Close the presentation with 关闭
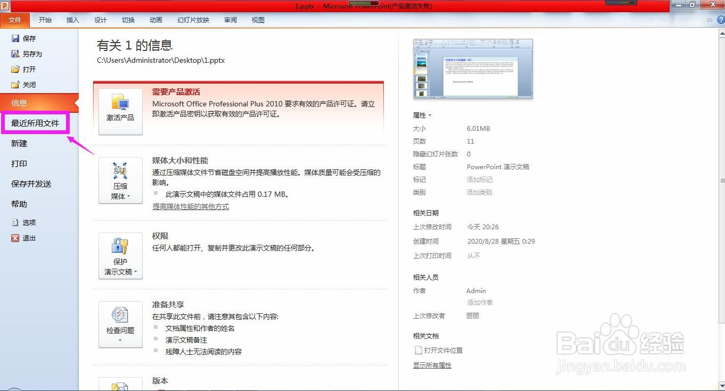Image resolution: width=725 pixels, height=391 pixels. click(23, 85)
